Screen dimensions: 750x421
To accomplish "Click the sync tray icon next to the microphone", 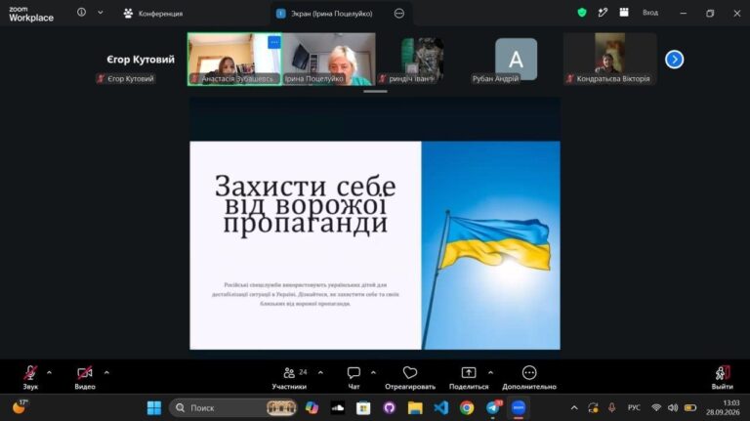I will pos(593,408).
